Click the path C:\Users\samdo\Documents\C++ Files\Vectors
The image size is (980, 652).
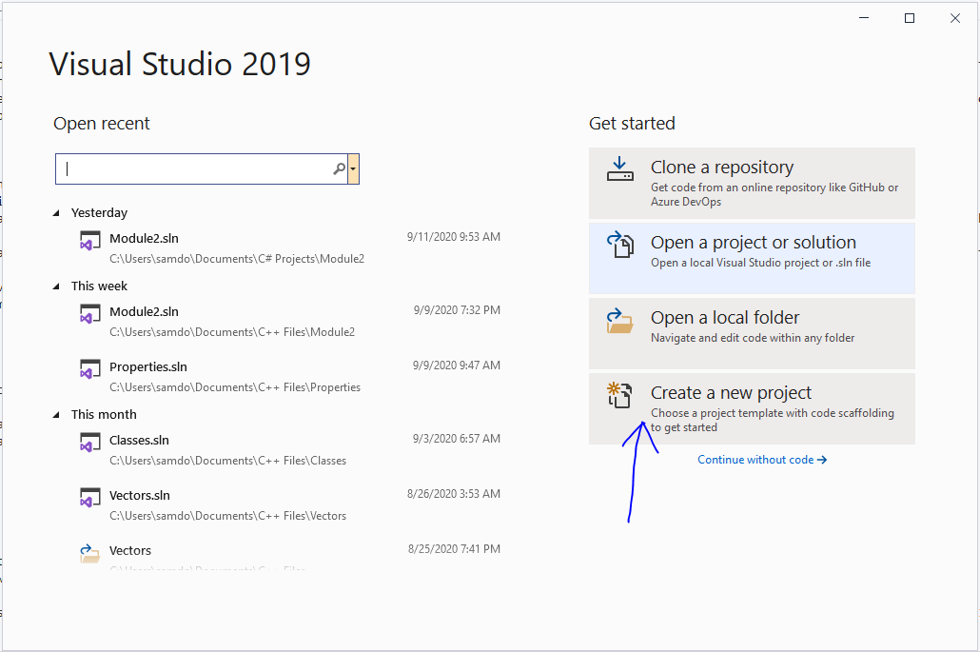point(228,516)
